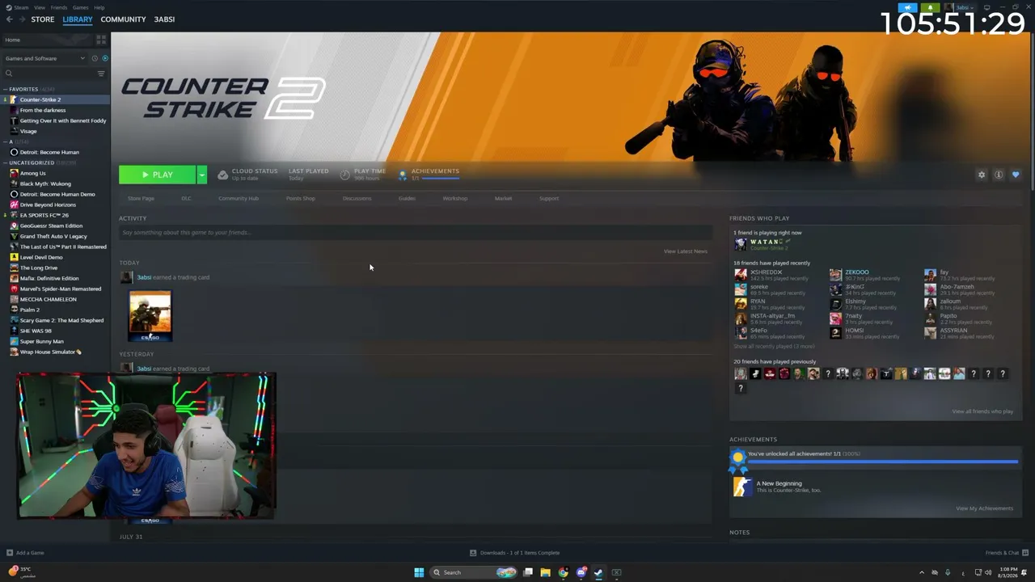Open the Games and Software filter dropdown
The width and height of the screenshot is (1035, 582).
(x=44, y=58)
